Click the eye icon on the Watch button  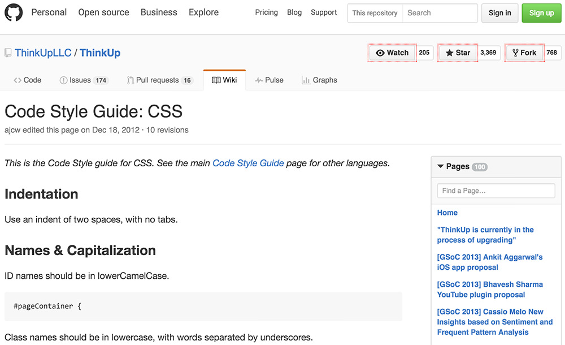click(381, 53)
